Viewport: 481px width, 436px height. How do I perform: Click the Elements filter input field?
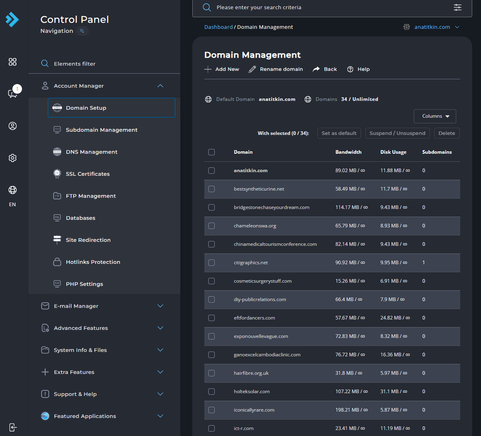[104, 64]
